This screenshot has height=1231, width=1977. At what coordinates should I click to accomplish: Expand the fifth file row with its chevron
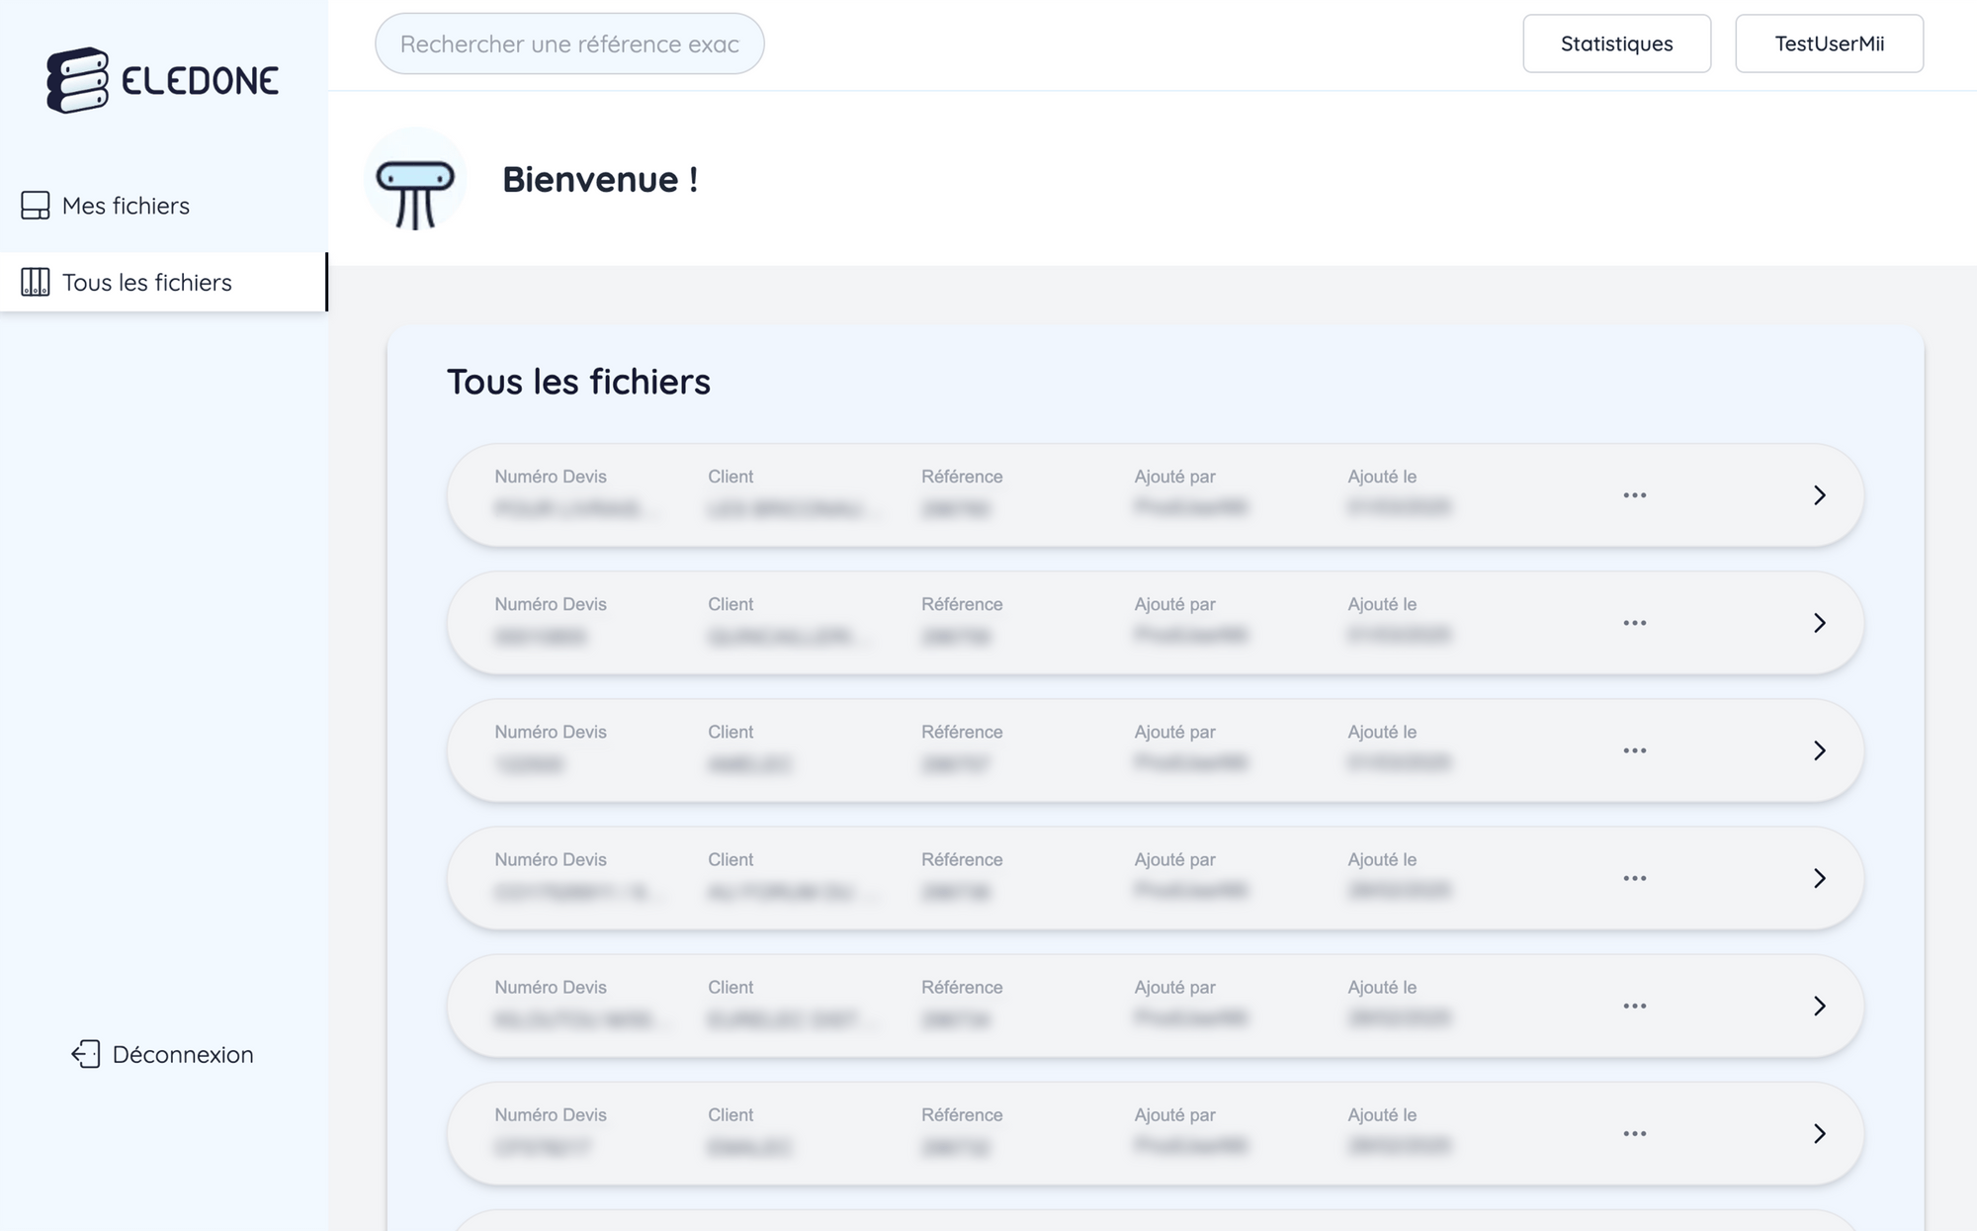click(1820, 1006)
